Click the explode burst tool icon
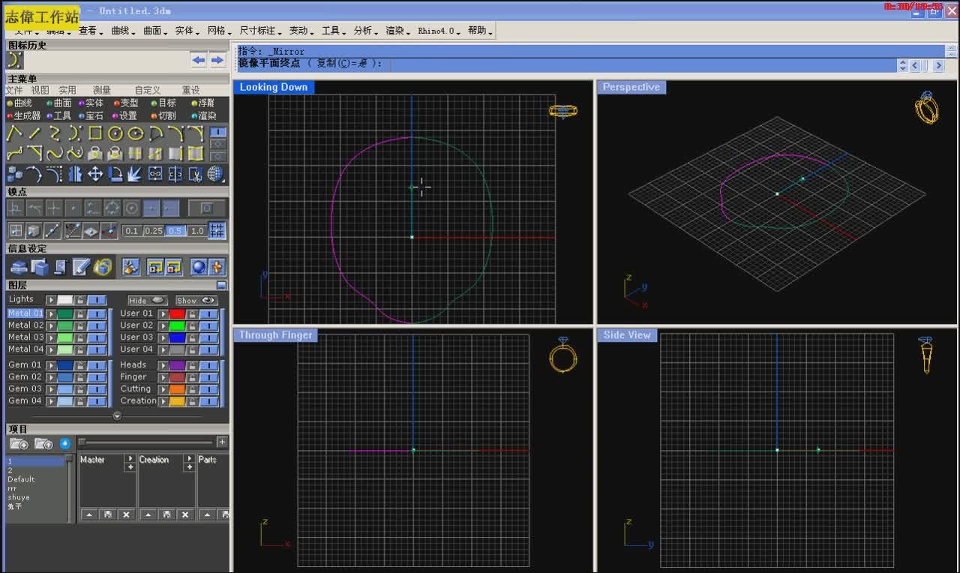The width and height of the screenshot is (960, 573). pyautogui.click(x=135, y=174)
